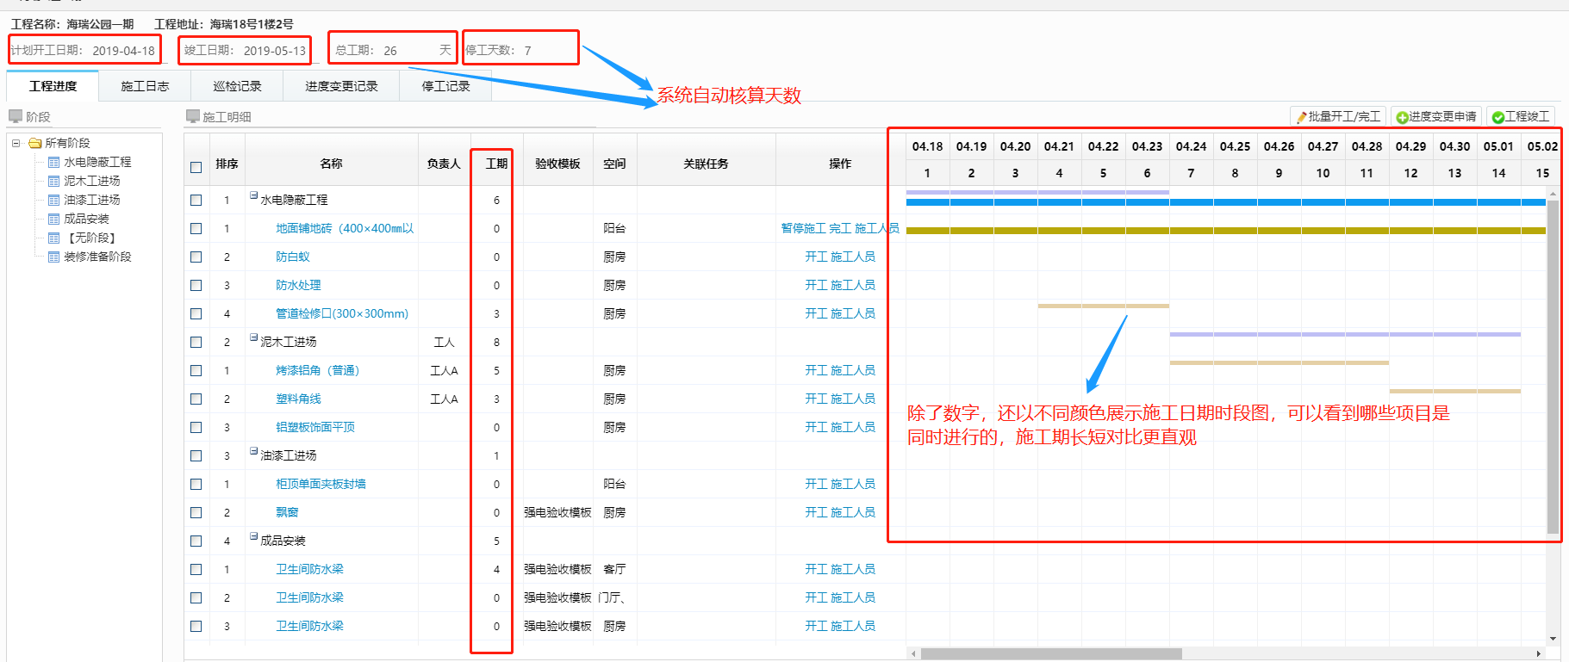The image size is (1569, 662).
Task: Click the horizontal scrollbar under the Gantt chart
Action: (1051, 653)
